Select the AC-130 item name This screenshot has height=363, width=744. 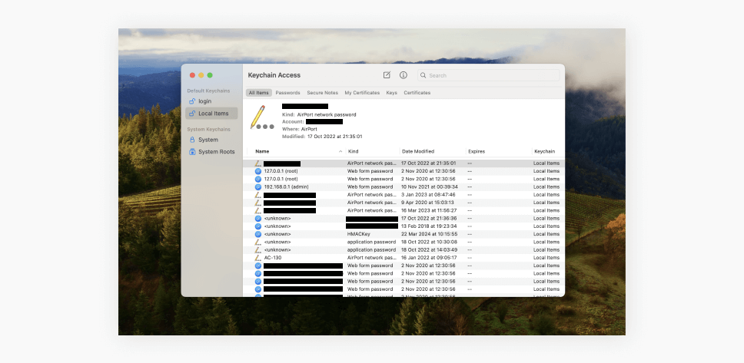(x=273, y=258)
